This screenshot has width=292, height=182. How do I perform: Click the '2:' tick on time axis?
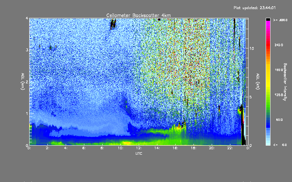48,148
